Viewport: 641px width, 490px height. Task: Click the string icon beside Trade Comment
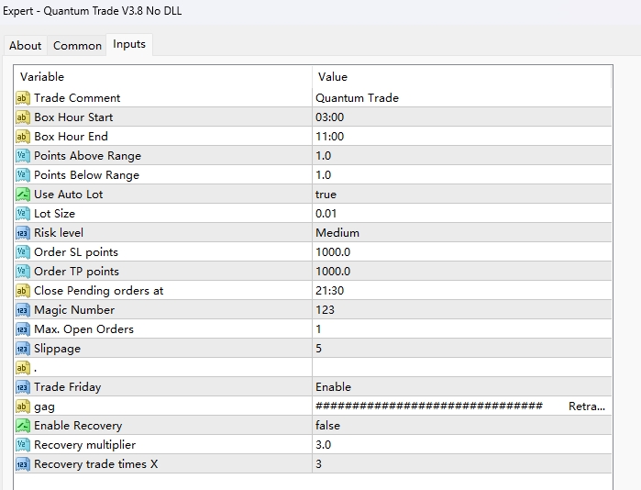pos(23,98)
